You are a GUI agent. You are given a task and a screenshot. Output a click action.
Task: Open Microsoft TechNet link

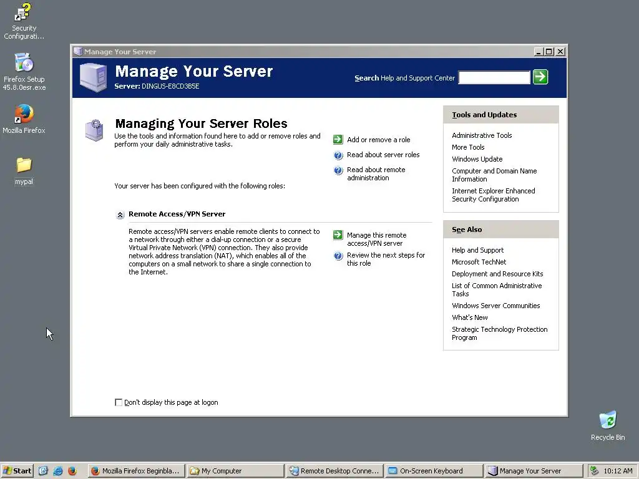pos(479,262)
